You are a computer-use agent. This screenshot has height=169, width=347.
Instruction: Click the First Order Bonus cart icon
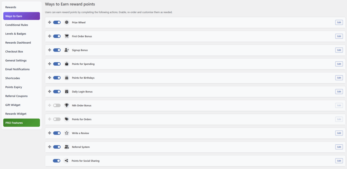click(x=67, y=36)
